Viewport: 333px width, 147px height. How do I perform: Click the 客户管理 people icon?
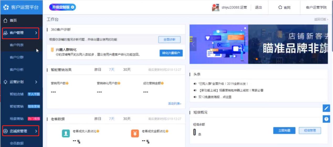[5, 33]
